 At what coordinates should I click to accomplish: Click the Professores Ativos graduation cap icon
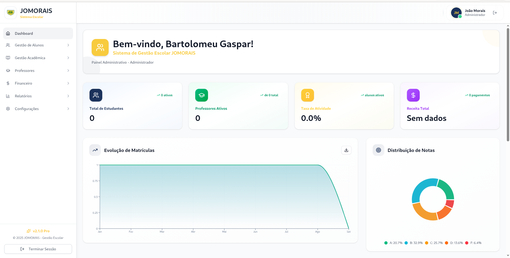(x=202, y=95)
